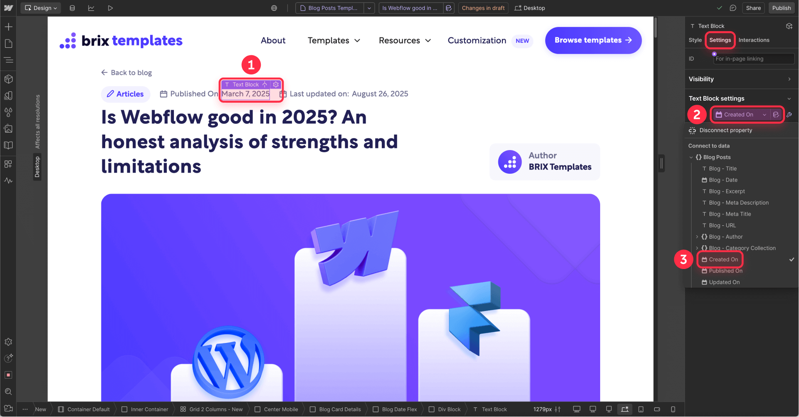The height and width of the screenshot is (417, 799).
Task: Switch to small desktop monitor breakpoint
Action: pos(609,410)
